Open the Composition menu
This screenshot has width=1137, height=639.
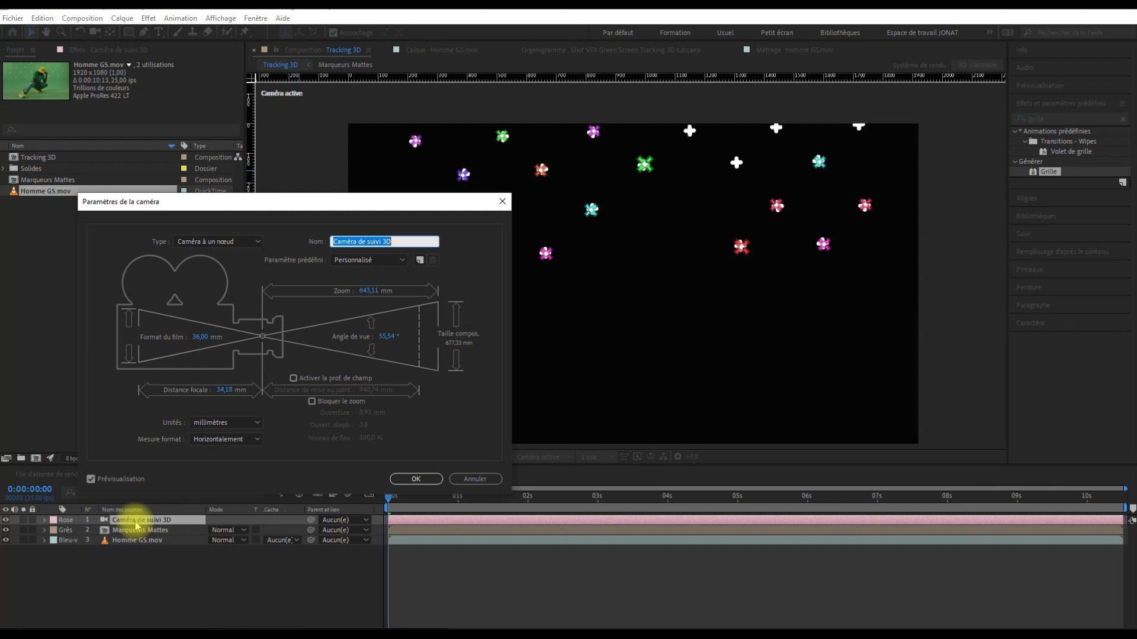82,18
